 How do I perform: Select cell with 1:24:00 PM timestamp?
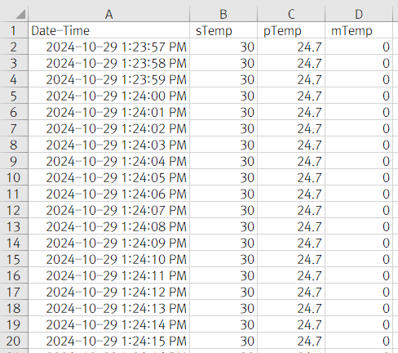(108, 96)
